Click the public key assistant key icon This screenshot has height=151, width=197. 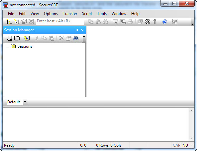click(x=155, y=22)
